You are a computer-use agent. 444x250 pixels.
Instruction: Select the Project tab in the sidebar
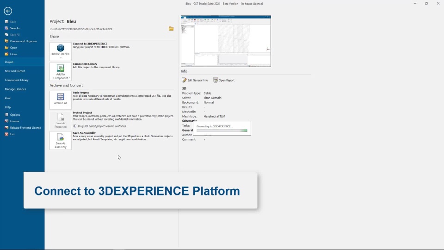(x=22, y=62)
